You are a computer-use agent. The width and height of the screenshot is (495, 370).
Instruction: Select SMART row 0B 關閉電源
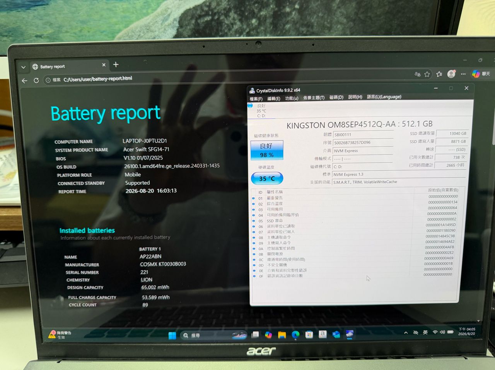coord(353,254)
